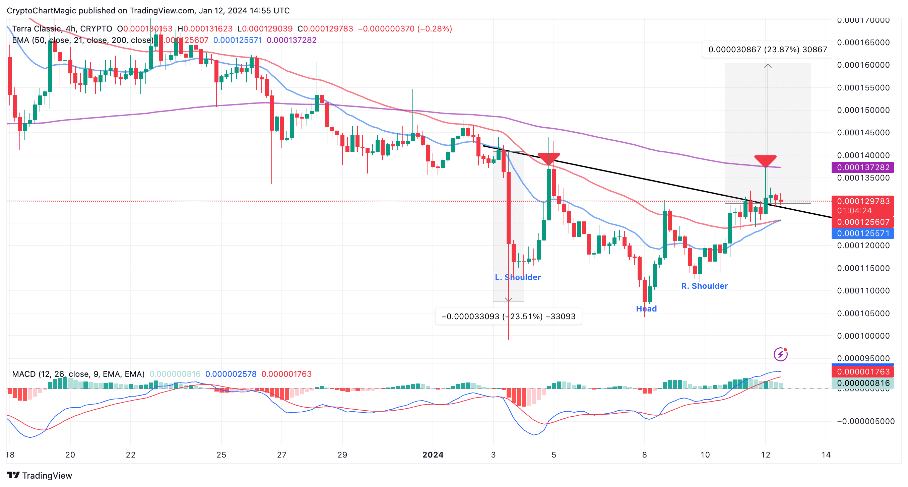The height and width of the screenshot is (487, 908).
Task: Click the date 25 on the time axis
Action: (221, 455)
